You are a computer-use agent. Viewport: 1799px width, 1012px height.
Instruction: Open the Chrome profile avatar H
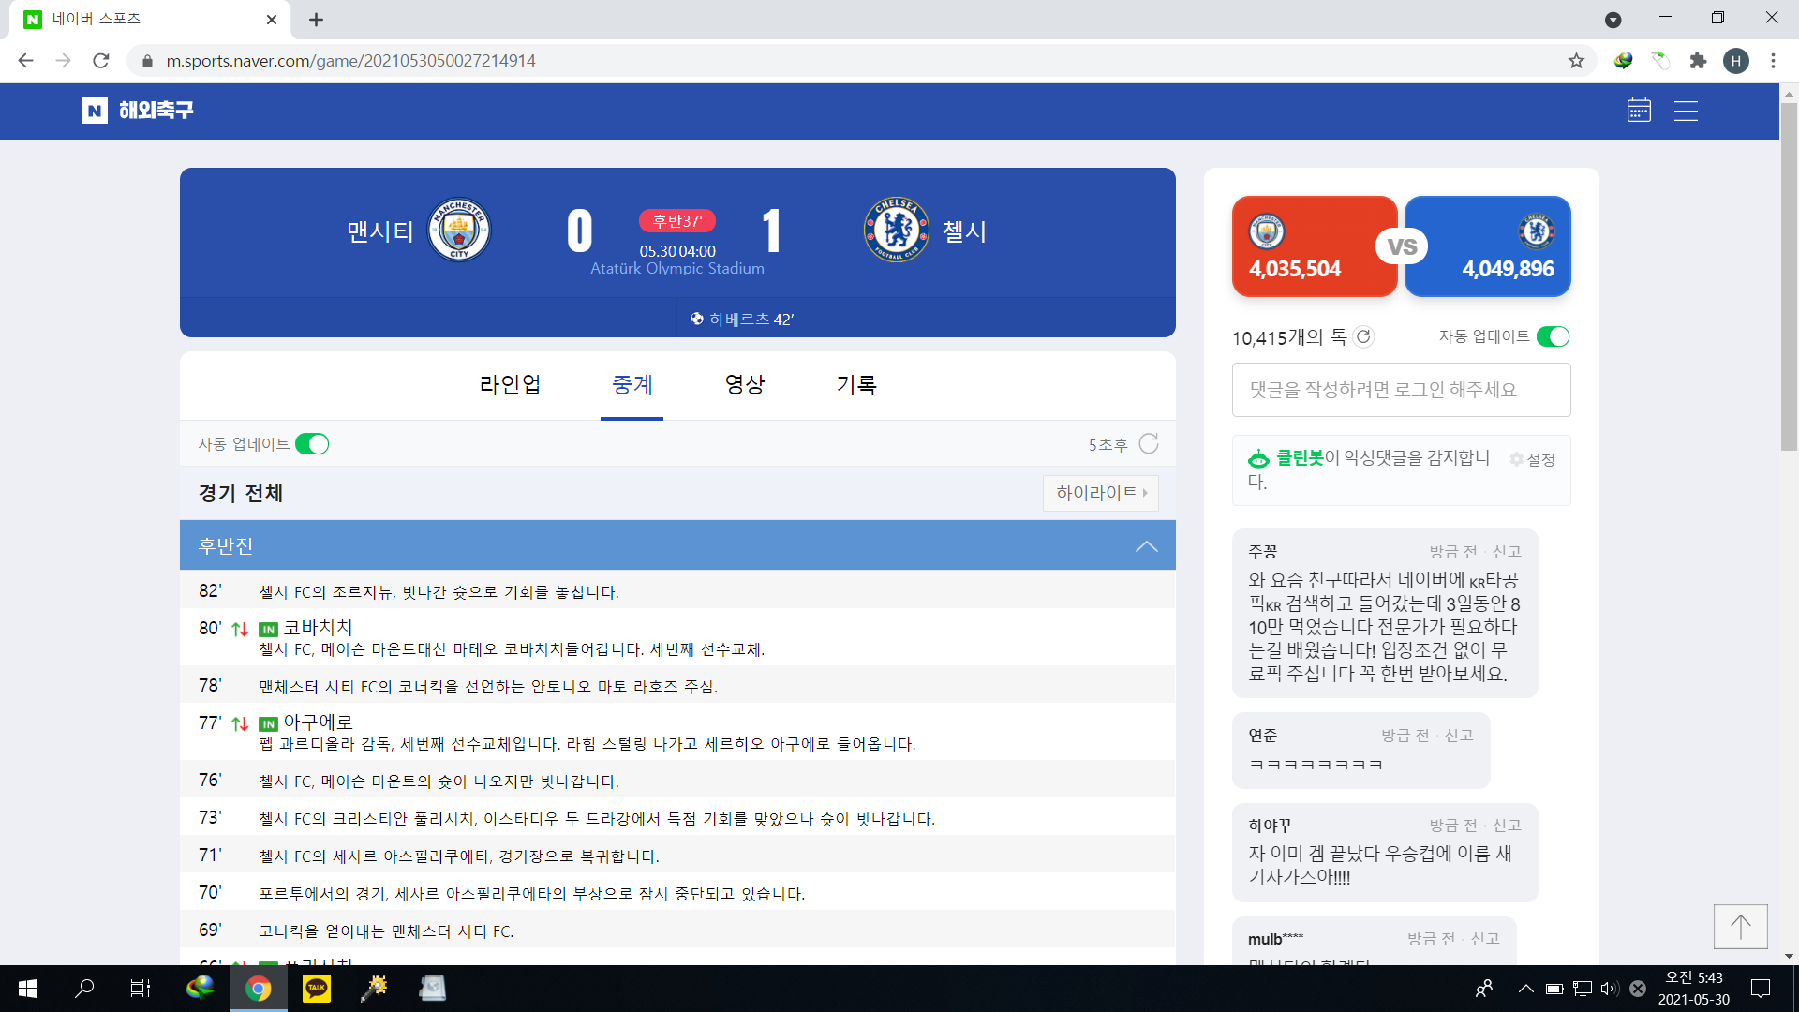1736,61
